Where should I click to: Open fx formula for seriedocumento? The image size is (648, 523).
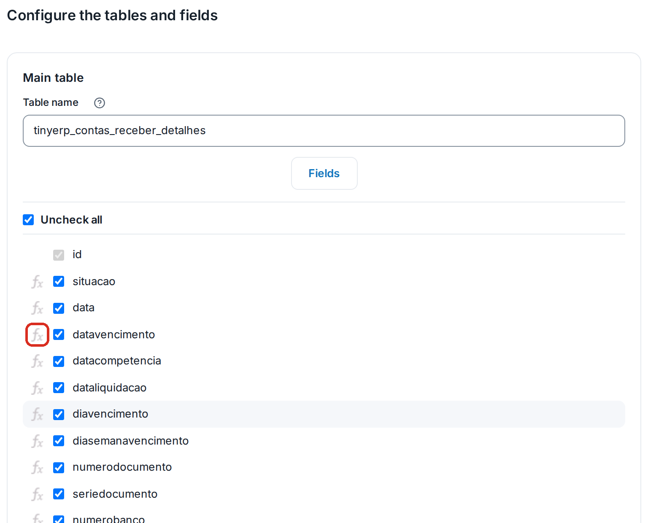(37, 494)
